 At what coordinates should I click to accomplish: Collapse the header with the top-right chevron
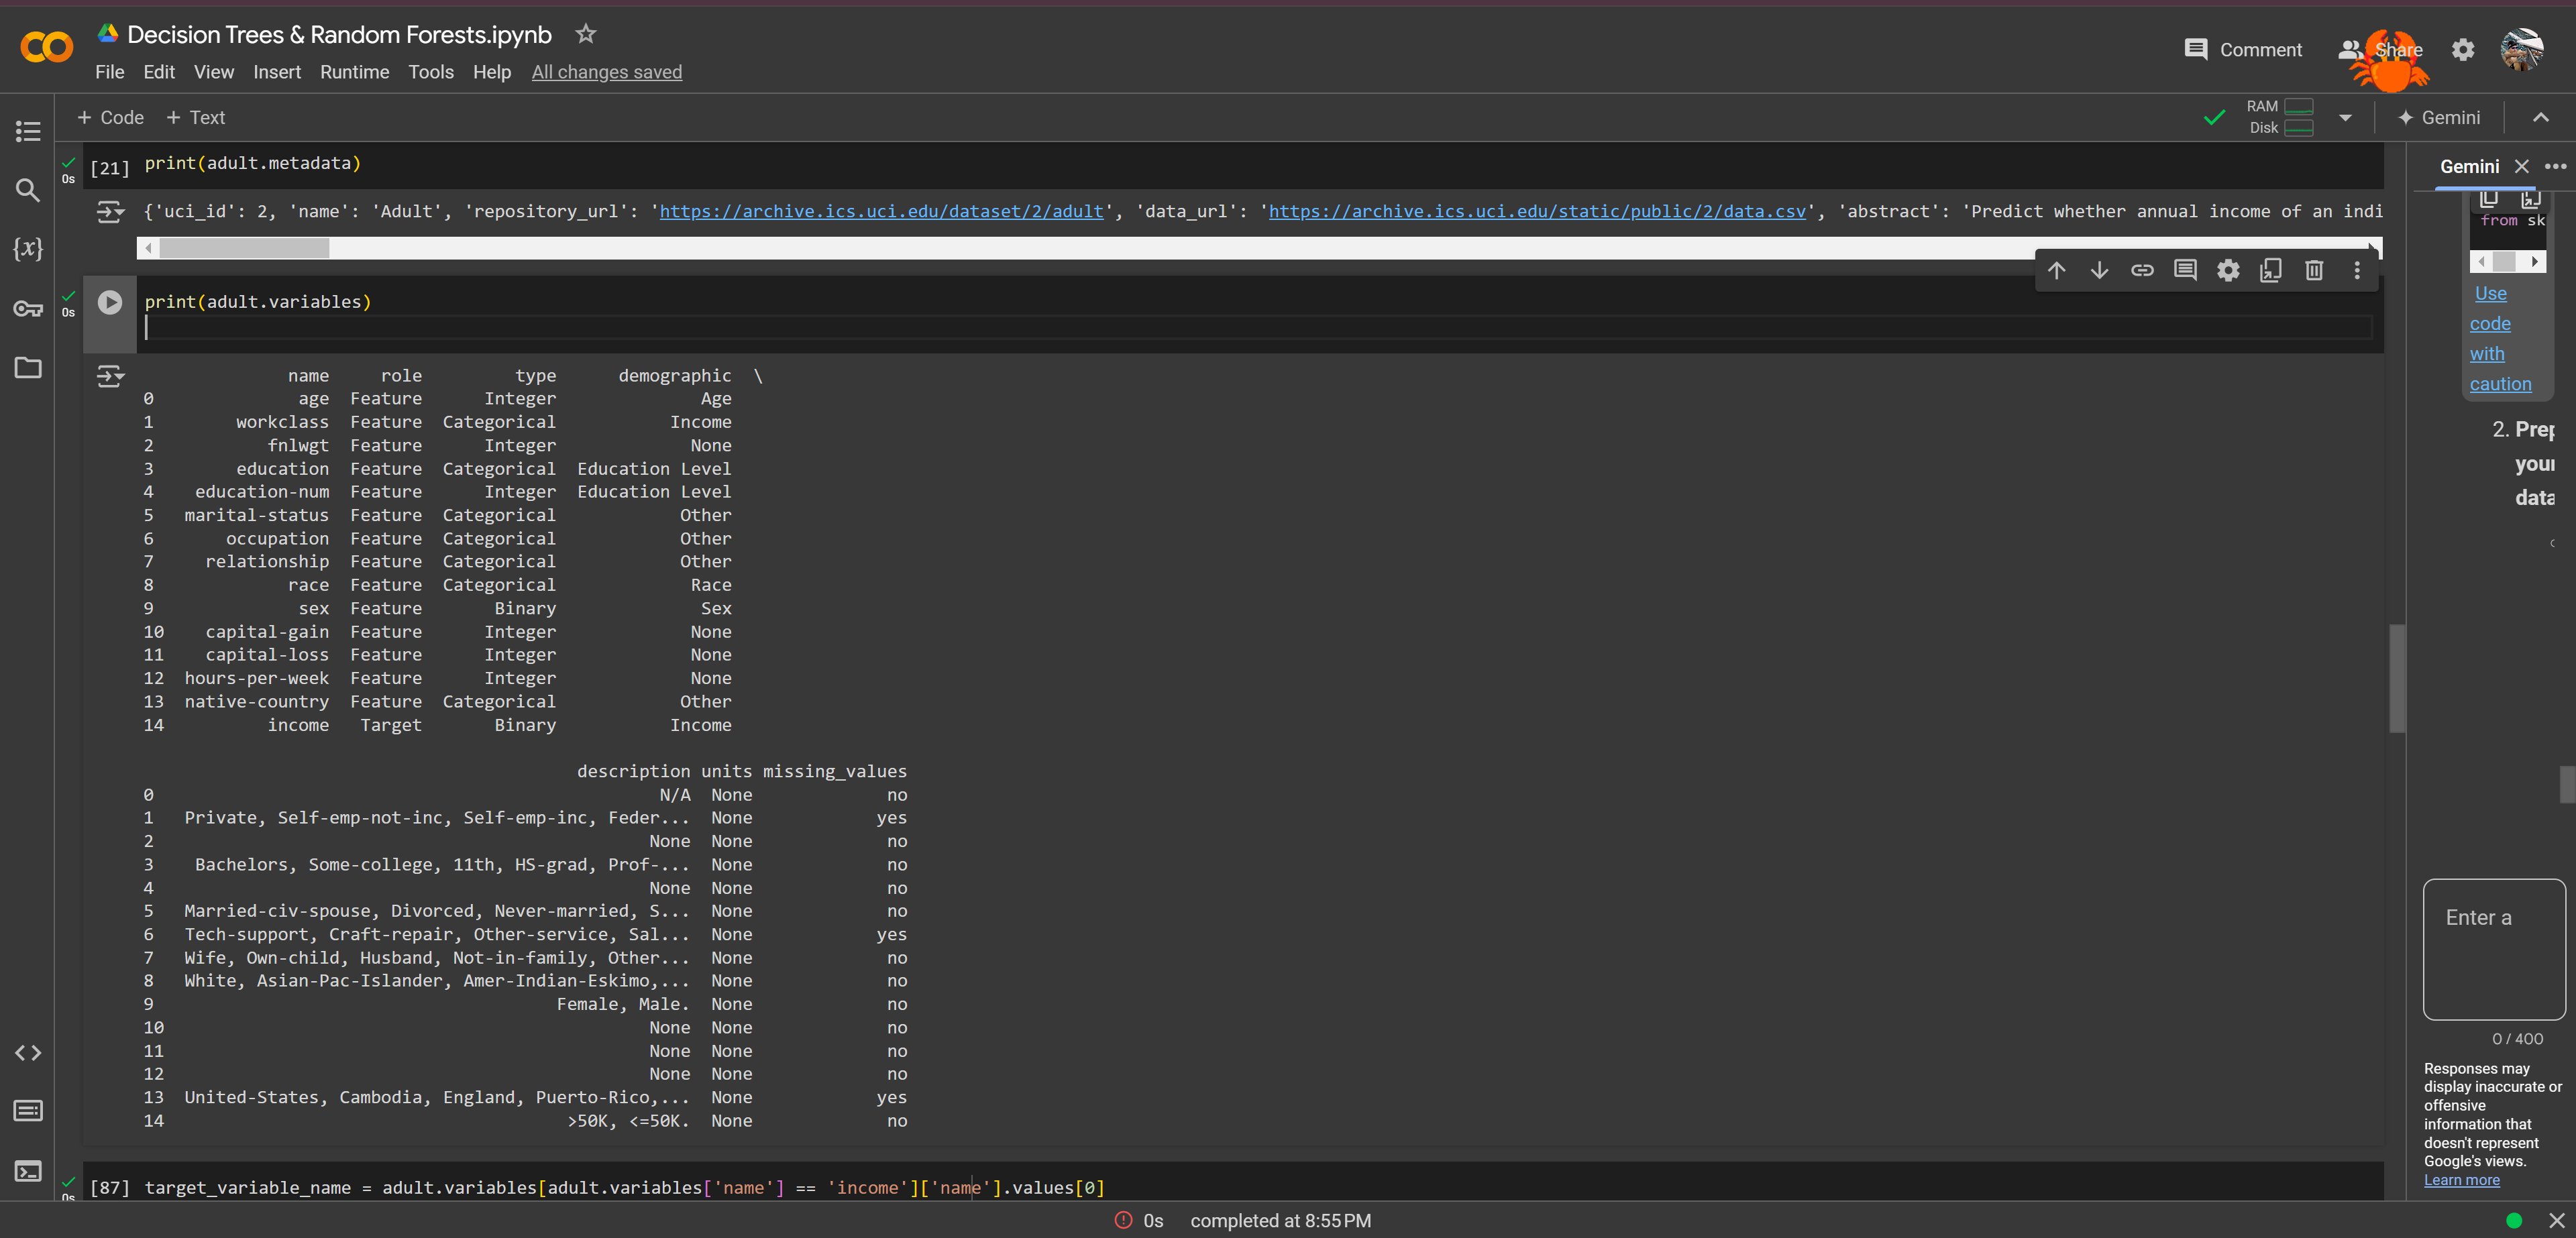(x=2541, y=117)
